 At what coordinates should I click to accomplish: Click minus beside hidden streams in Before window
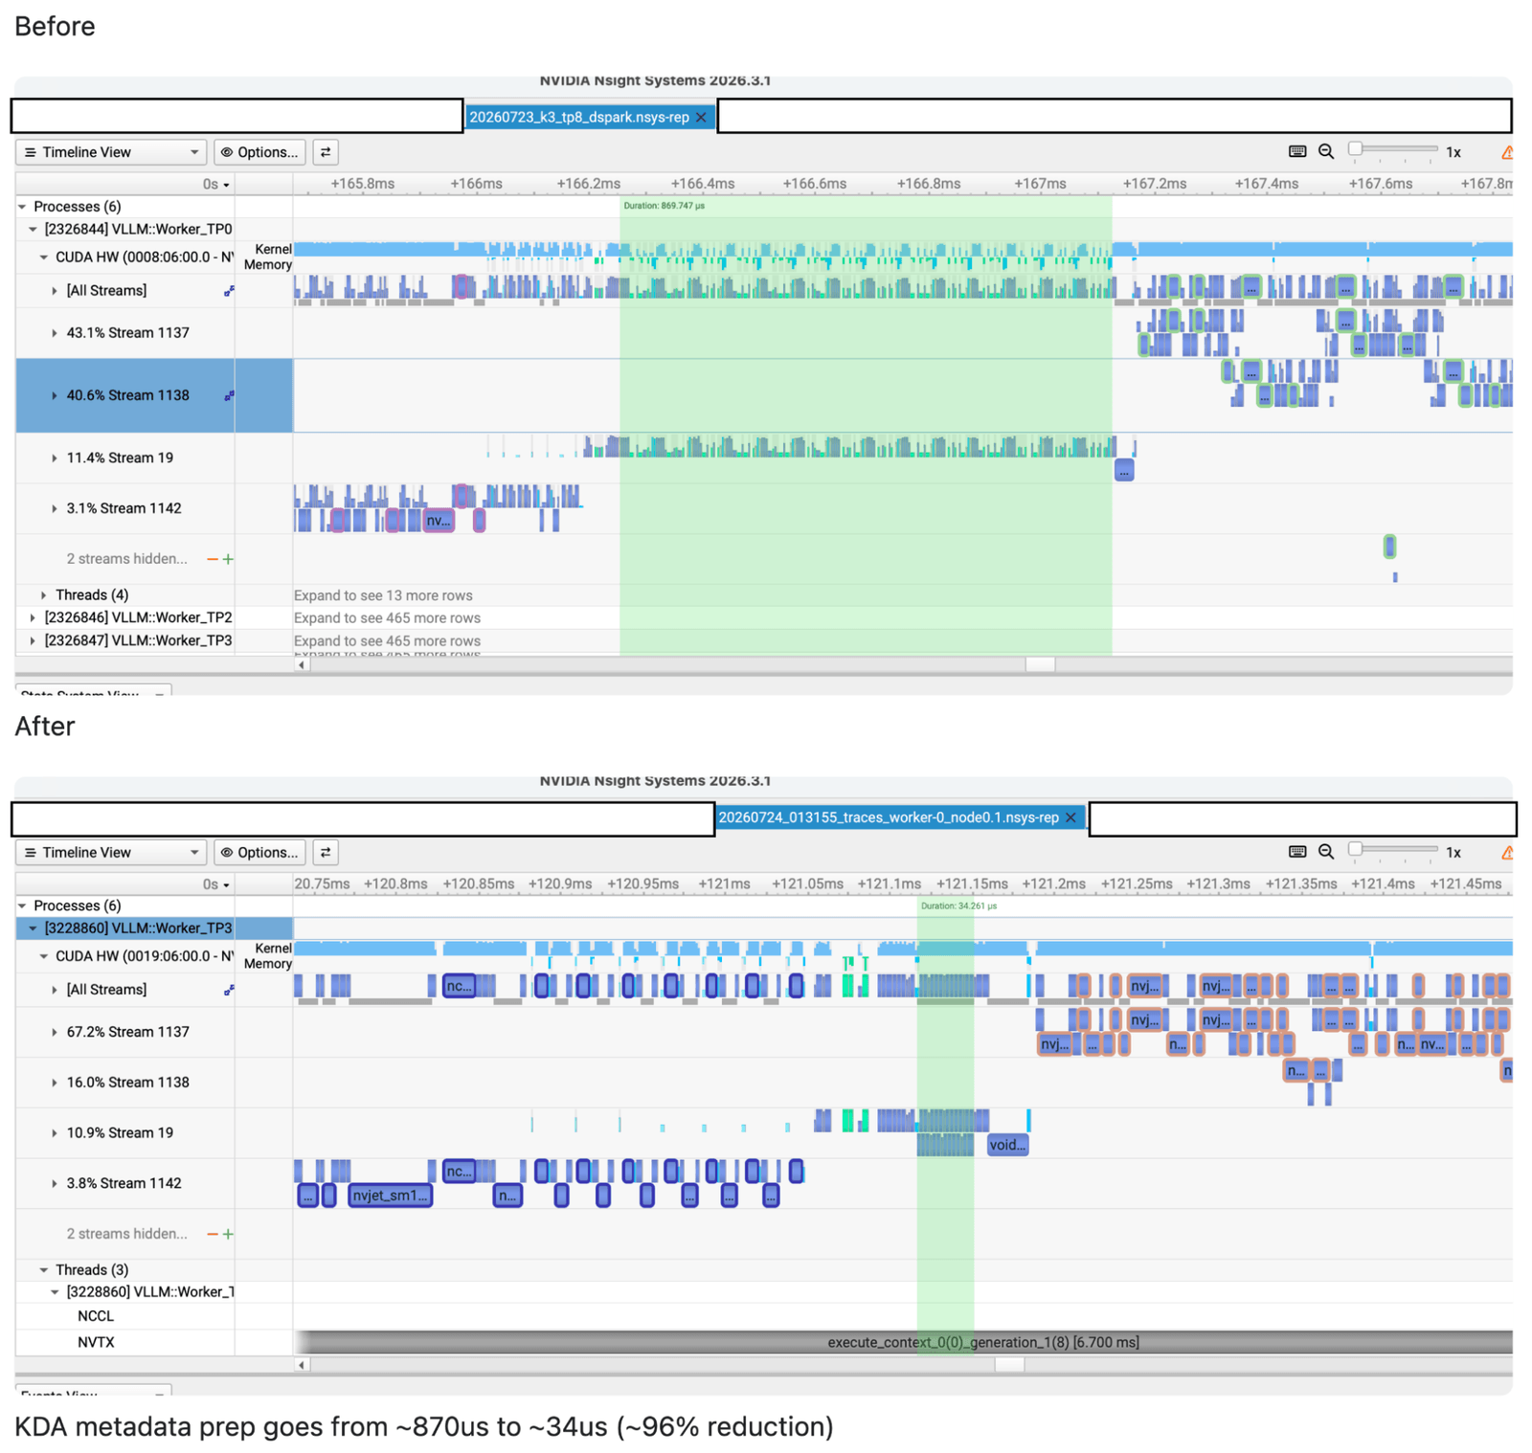[x=213, y=559]
